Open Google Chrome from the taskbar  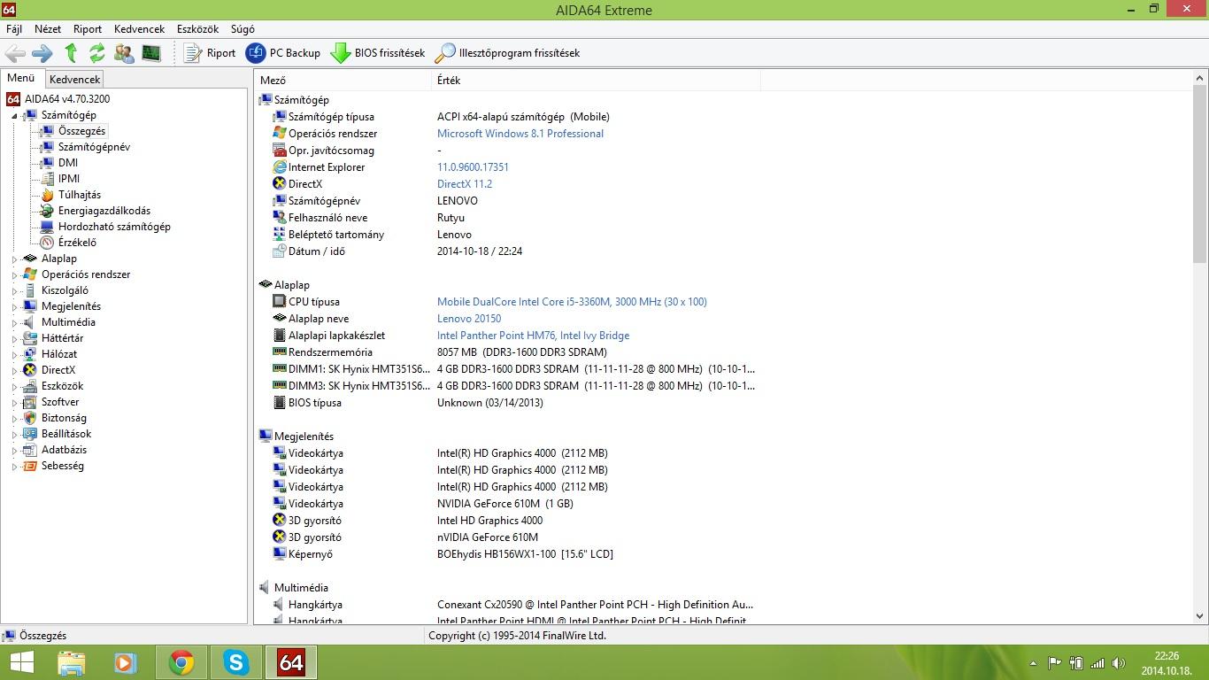[181, 662]
